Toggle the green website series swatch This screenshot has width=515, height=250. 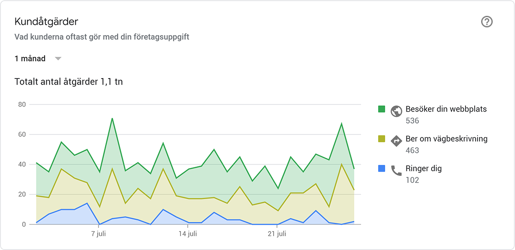click(381, 109)
